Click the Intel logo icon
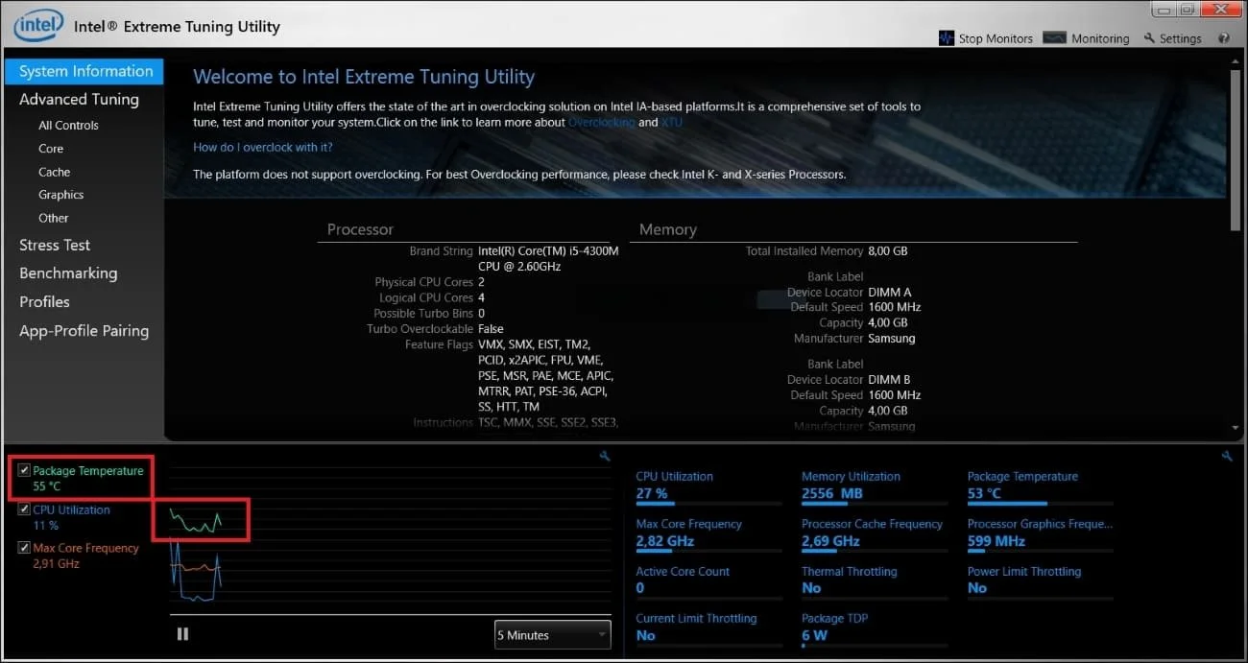The width and height of the screenshot is (1248, 663). point(38,24)
